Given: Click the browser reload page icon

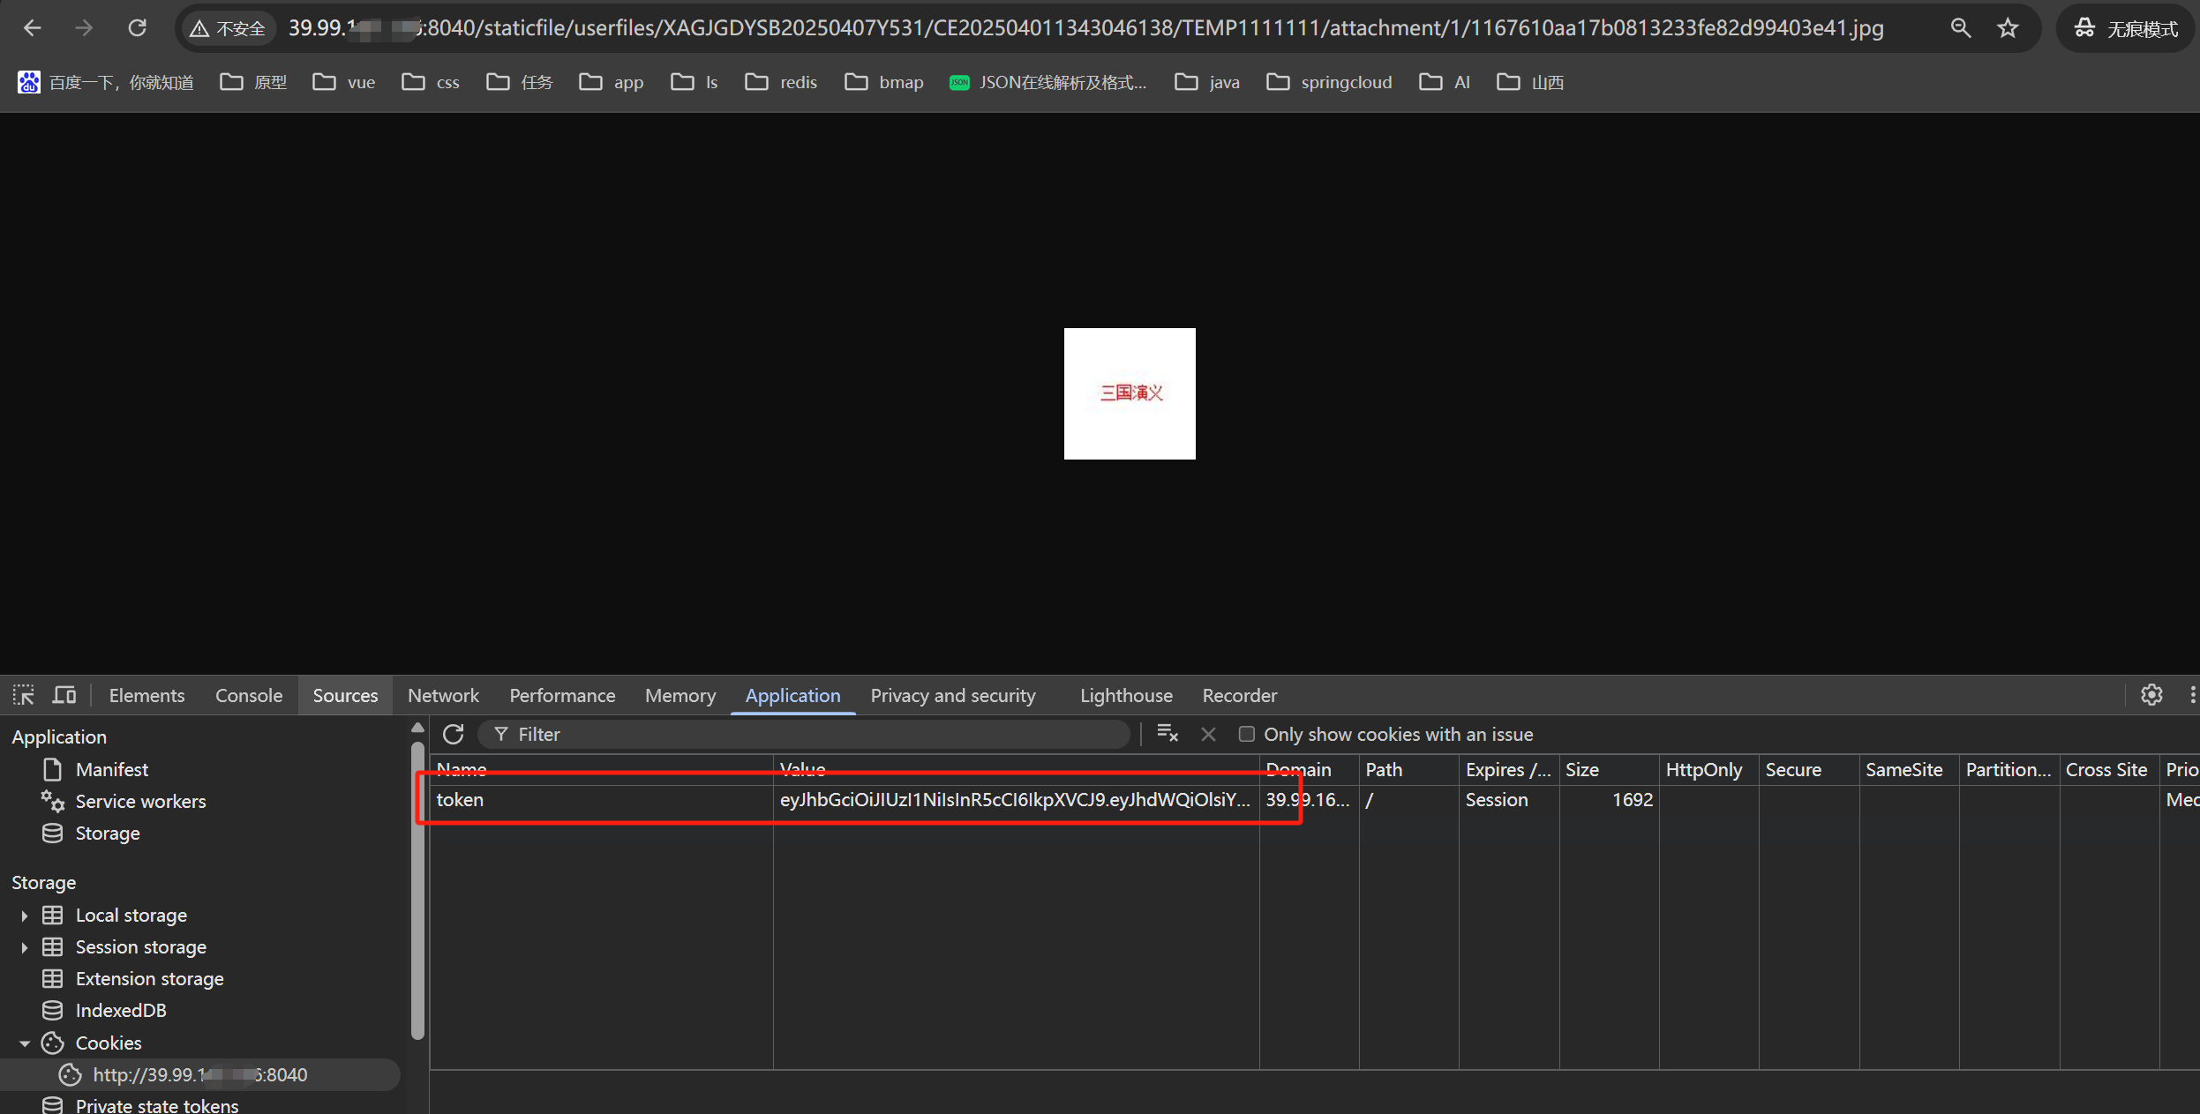Looking at the screenshot, I should [137, 28].
